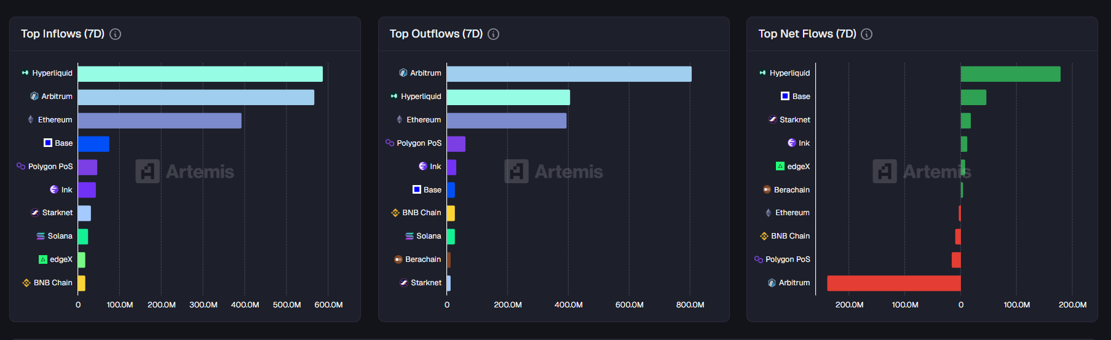Click Starknet label in Top Inflows chart
The width and height of the screenshot is (1111, 340).
[x=57, y=213]
